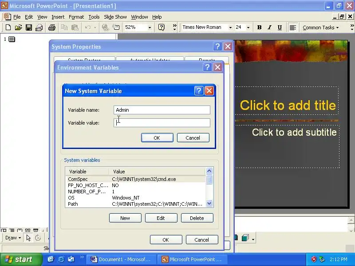Click the Variable name input field
The image size is (355, 266).
pos(162,110)
